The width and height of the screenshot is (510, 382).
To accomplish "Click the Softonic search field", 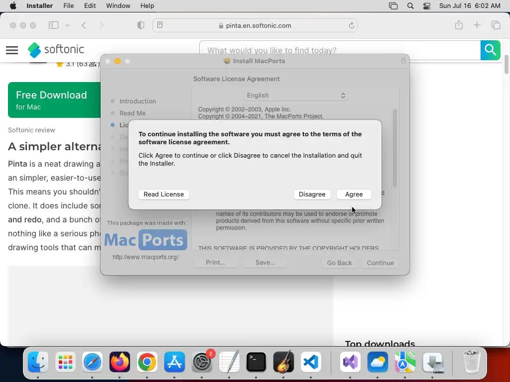I will coord(340,50).
